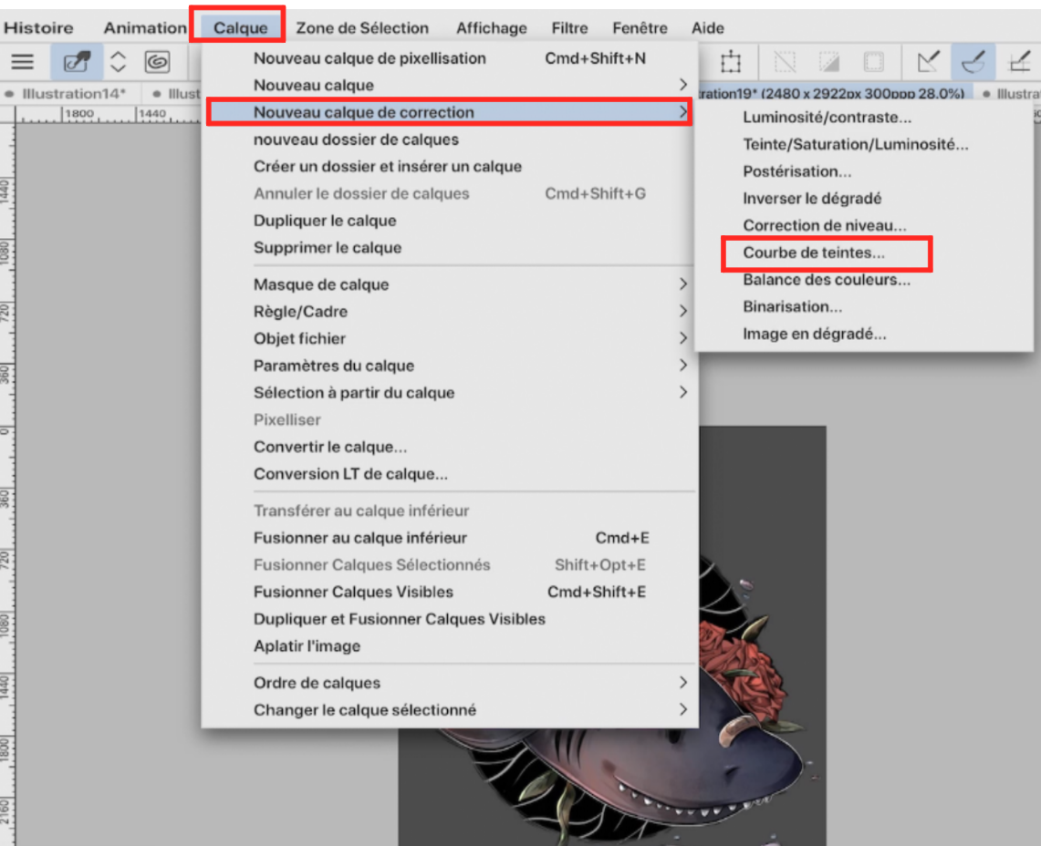
Task: Choose Image en dégradé...
Action: [x=863, y=334]
